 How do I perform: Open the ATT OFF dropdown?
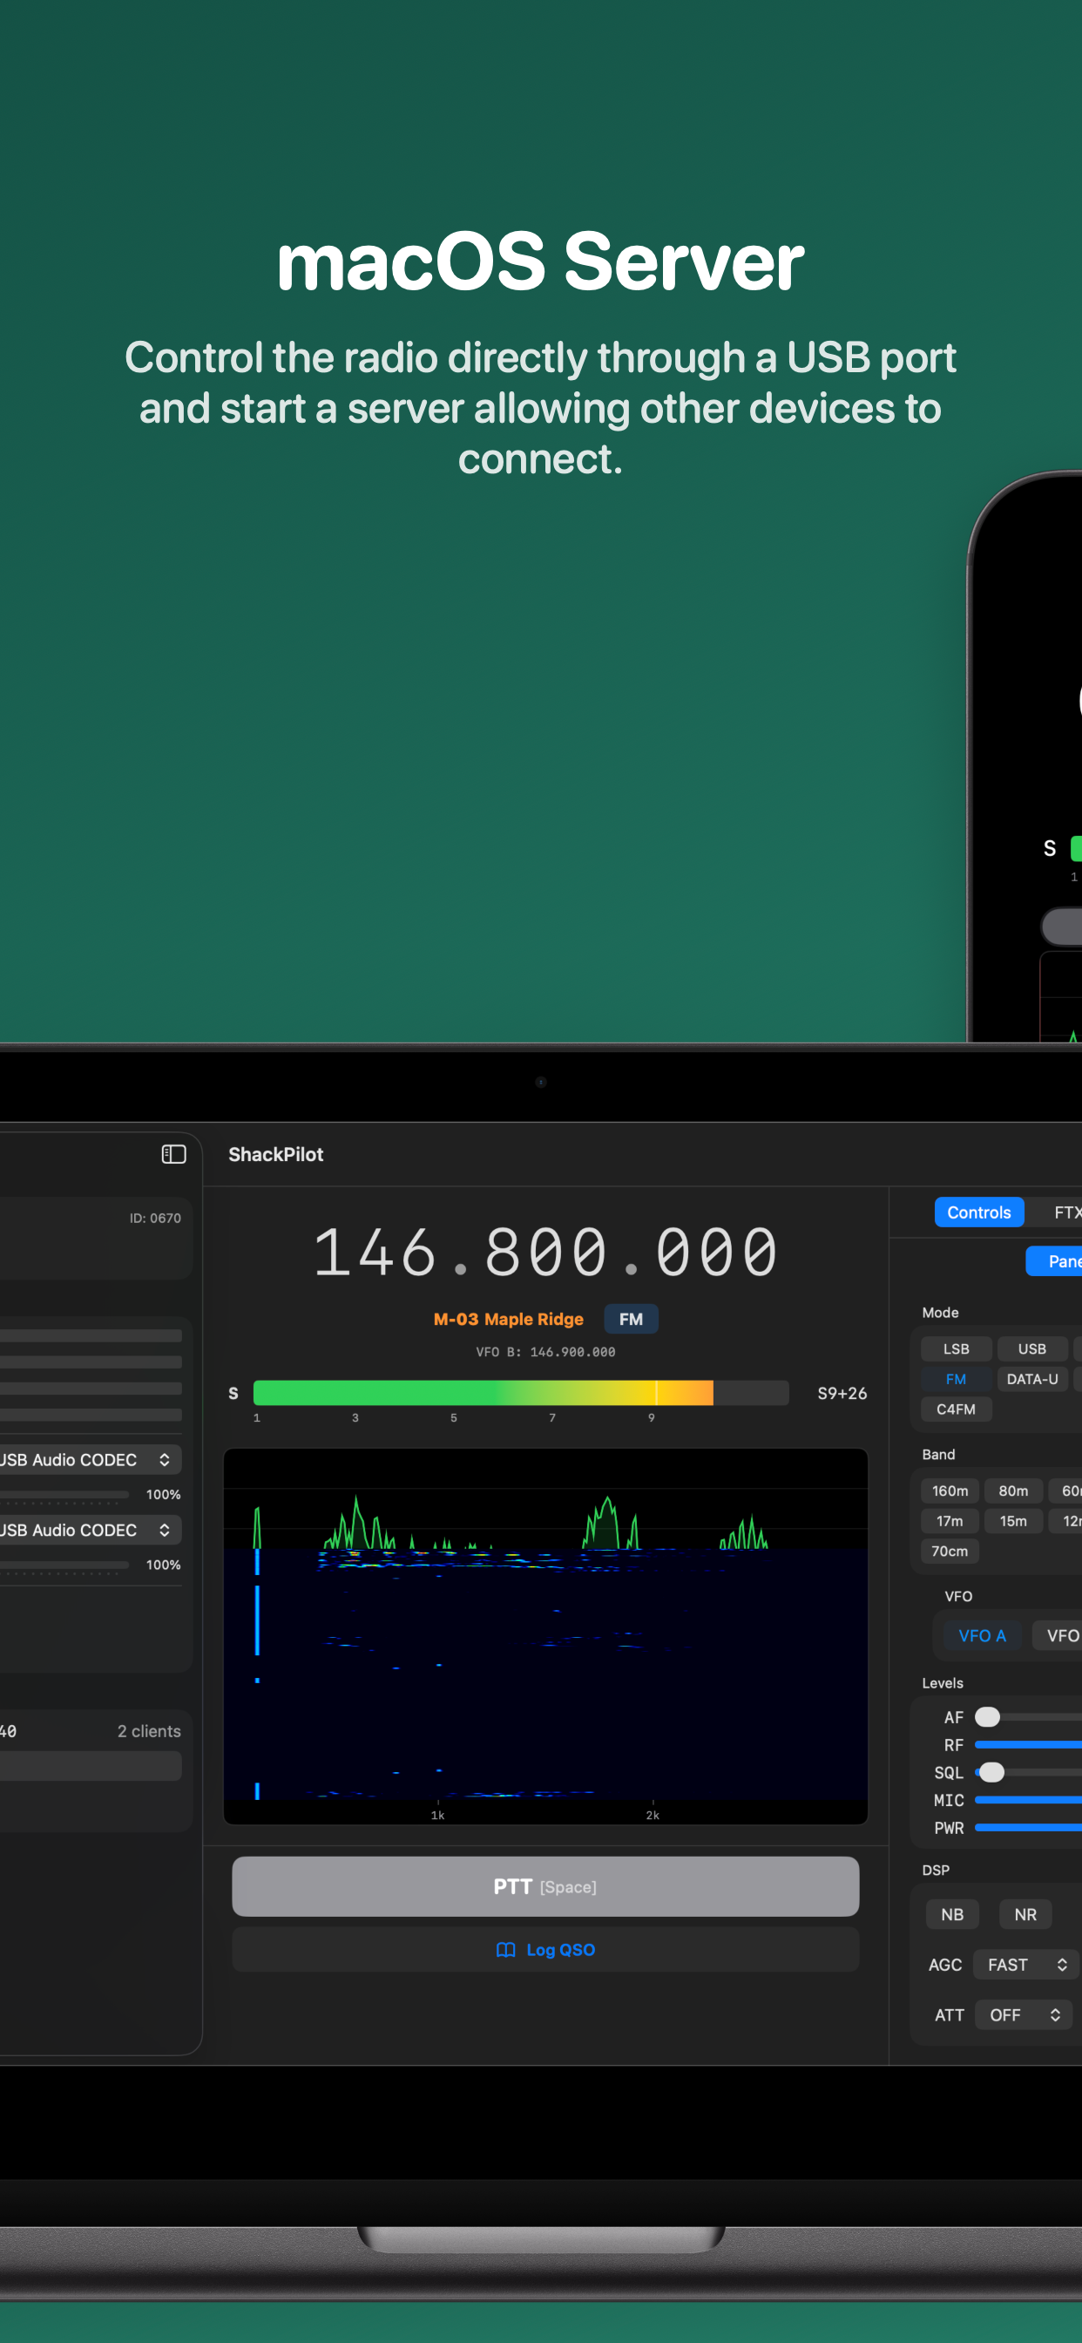coord(1023,2014)
